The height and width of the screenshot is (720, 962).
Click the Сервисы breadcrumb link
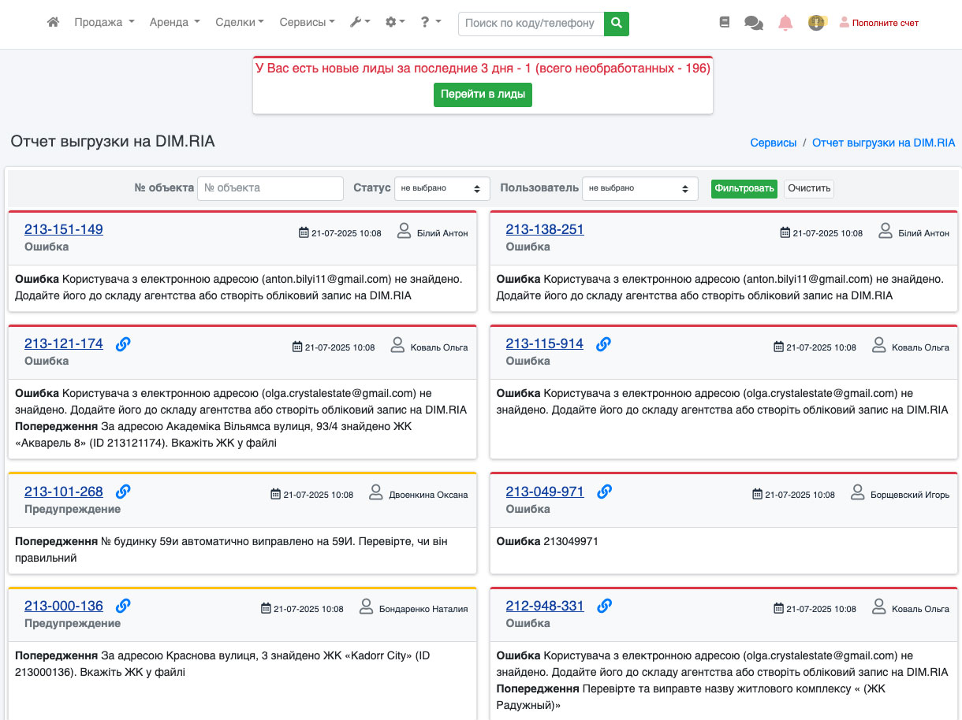coord(773,143)
